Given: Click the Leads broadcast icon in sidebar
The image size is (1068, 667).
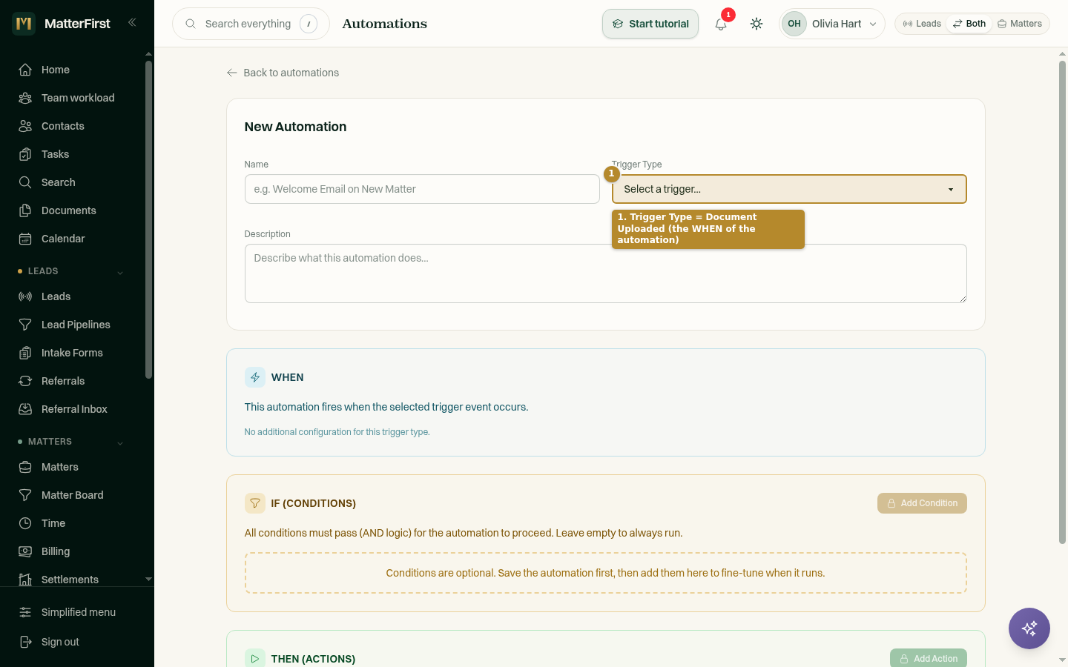Looking at the screenshot, I should (x=25, y=296).
